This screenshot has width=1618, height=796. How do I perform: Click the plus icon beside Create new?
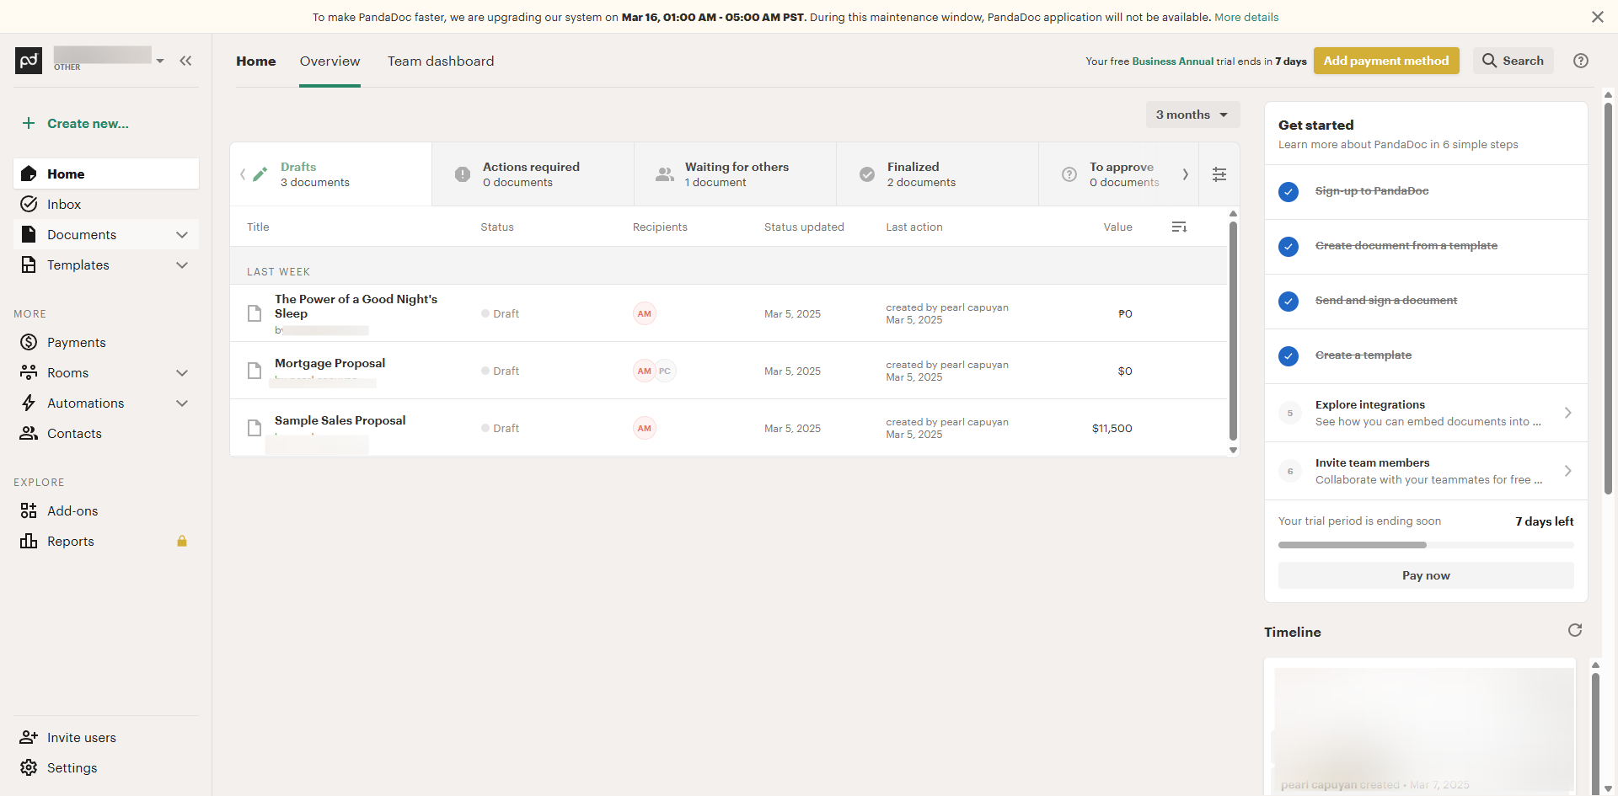point(29,123)
